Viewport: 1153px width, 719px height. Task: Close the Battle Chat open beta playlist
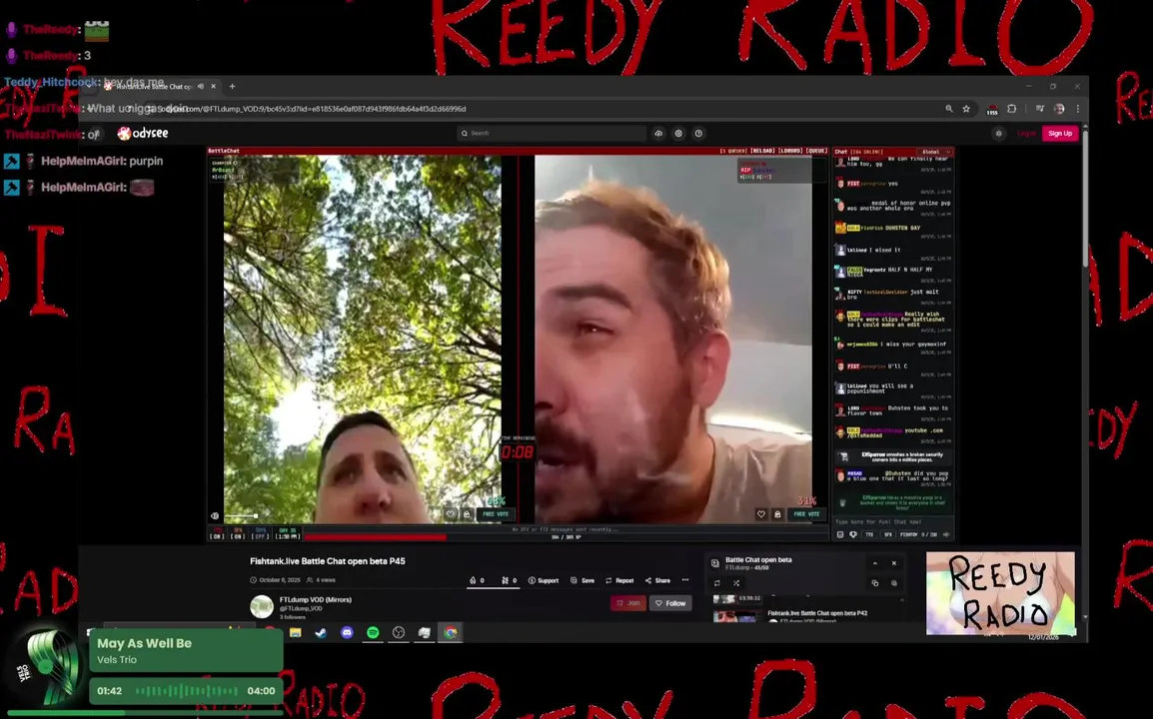coord(894,563)
